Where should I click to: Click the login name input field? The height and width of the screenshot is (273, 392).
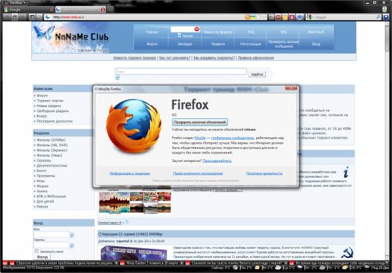pyautogui.click(x=51, y=234)
